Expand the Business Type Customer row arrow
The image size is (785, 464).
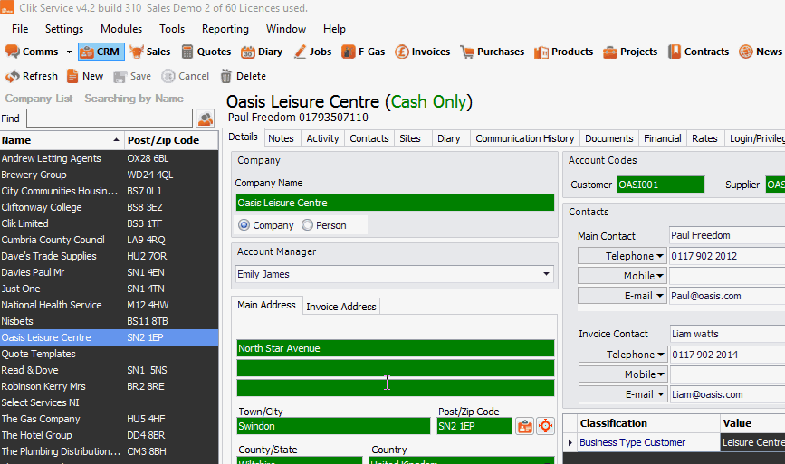[x=570, y=442]
